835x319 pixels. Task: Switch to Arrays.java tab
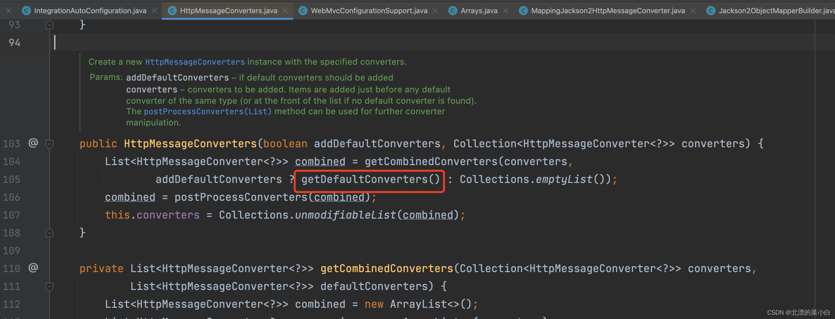(x=479, y=11)
